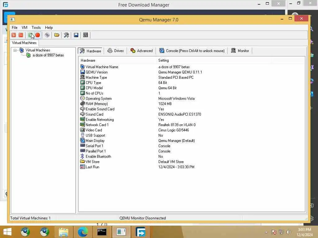Open the Monitor tab
The image size is (318, 238).
[240, 51]
